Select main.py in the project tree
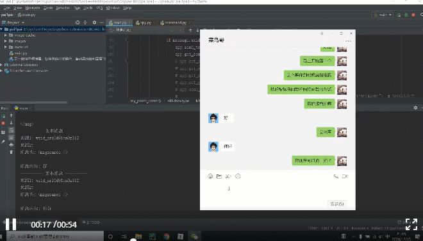The image size is (423, 241). coord(19,53)
